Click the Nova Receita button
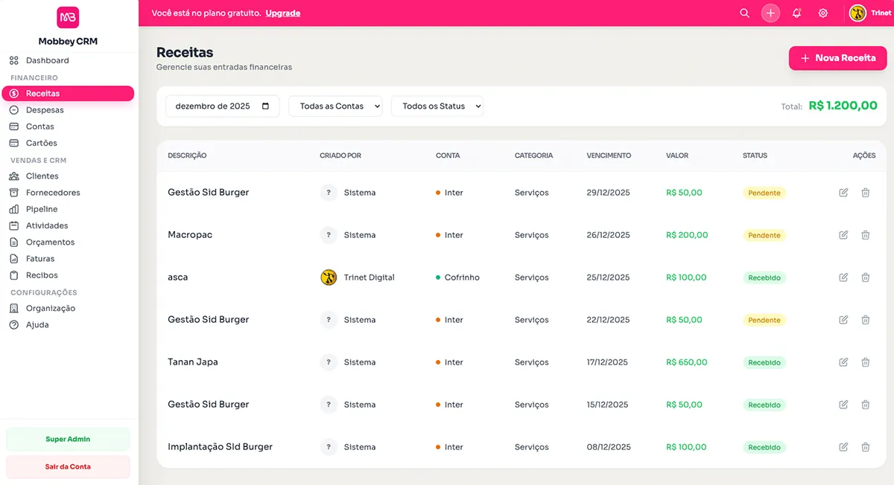Viewport: 894px width, 485px height. click(x=837, y=57)
